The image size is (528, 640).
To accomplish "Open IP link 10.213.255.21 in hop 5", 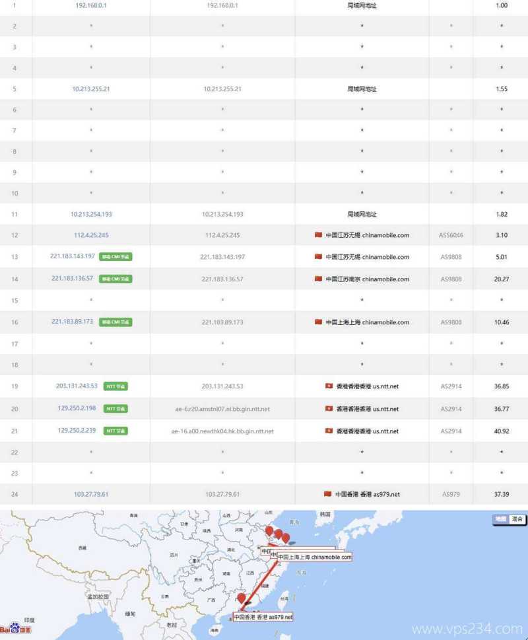I will tap(91, 89).
